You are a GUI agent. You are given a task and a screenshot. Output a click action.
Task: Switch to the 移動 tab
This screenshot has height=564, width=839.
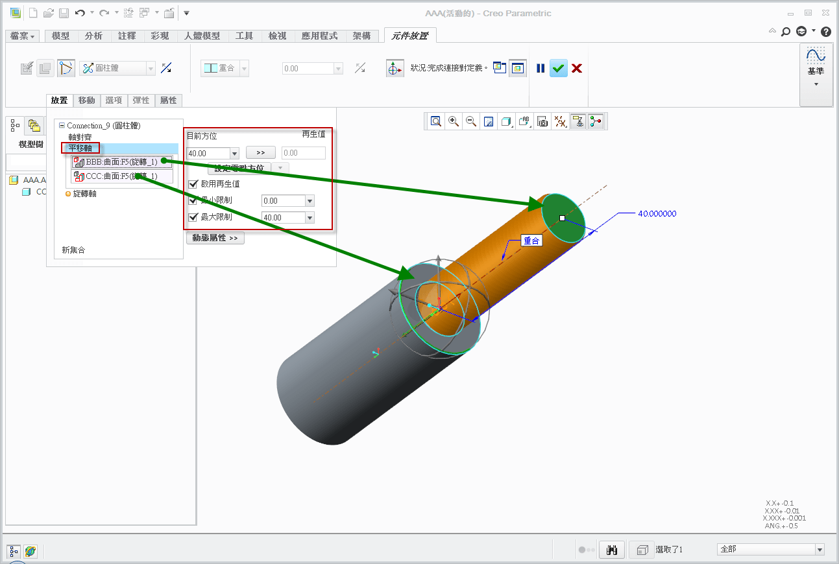(86, 100)
